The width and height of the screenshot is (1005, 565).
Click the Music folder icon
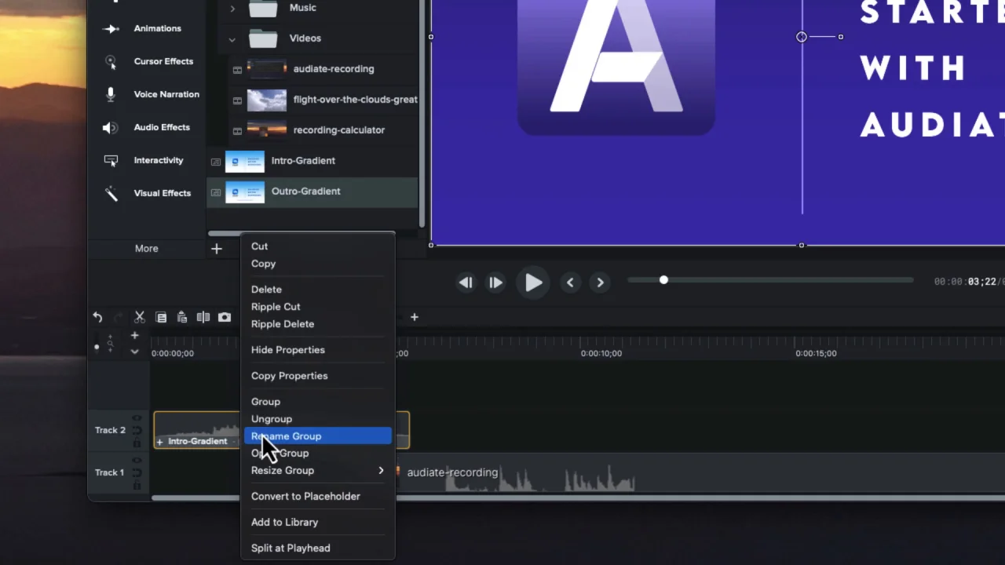click(x=263, y=9)
